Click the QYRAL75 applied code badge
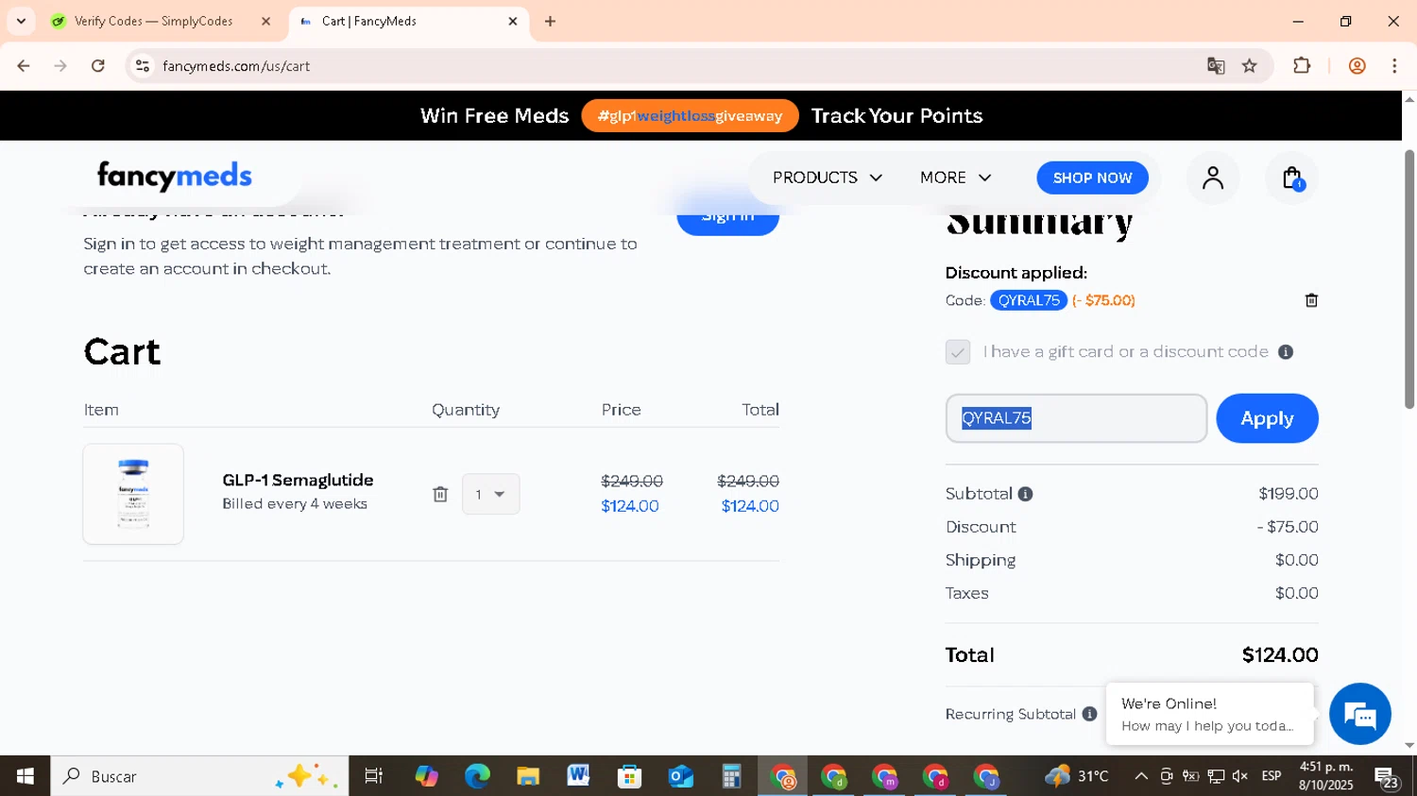The height and width of the screenshot is (796, 1417). tap(1029, 300)
